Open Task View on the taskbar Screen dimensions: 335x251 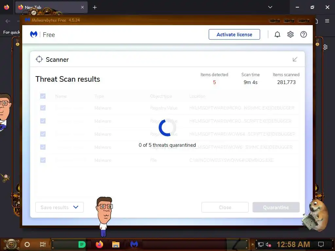click(x=43, y=244)
